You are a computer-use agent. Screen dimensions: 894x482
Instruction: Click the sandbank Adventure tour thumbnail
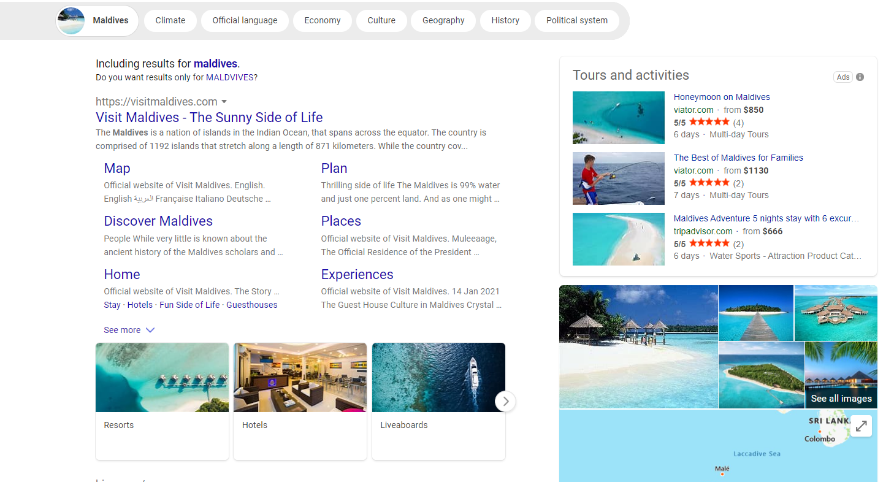click(x=619, y=239)
